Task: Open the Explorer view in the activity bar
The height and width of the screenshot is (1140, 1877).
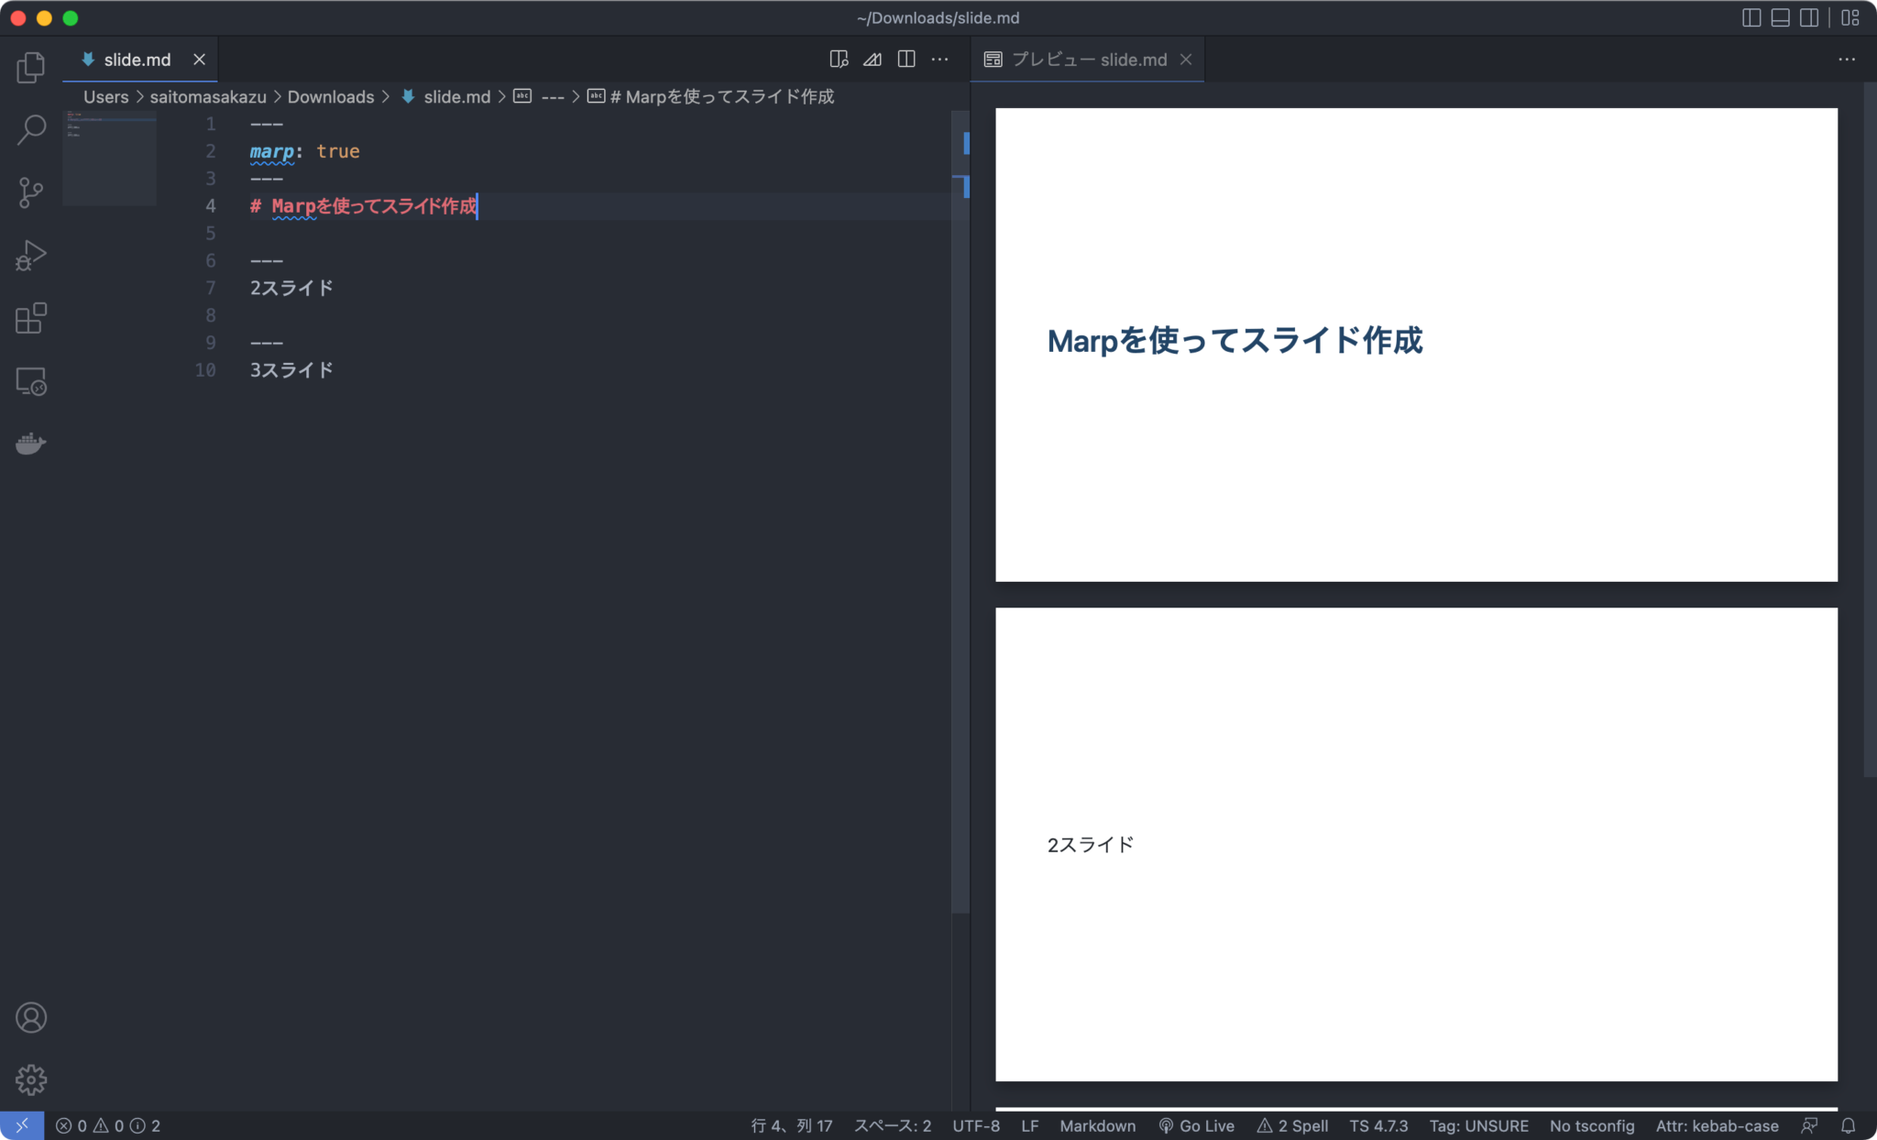Action: (30, 66)
